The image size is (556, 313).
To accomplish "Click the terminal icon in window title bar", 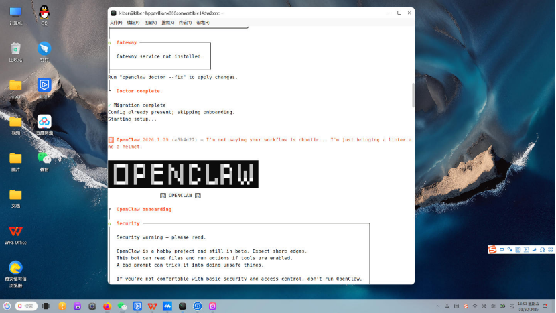I will pos(113,13).
